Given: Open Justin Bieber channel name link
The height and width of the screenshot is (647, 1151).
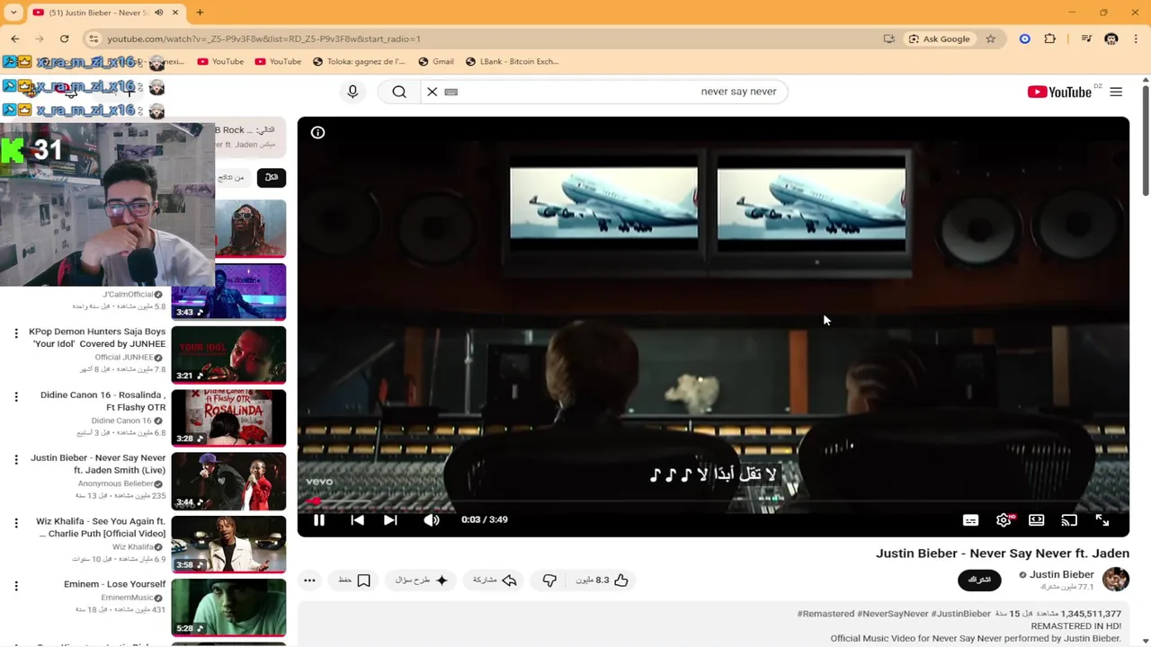Looking at the screenshot, I should [1061, 574].
